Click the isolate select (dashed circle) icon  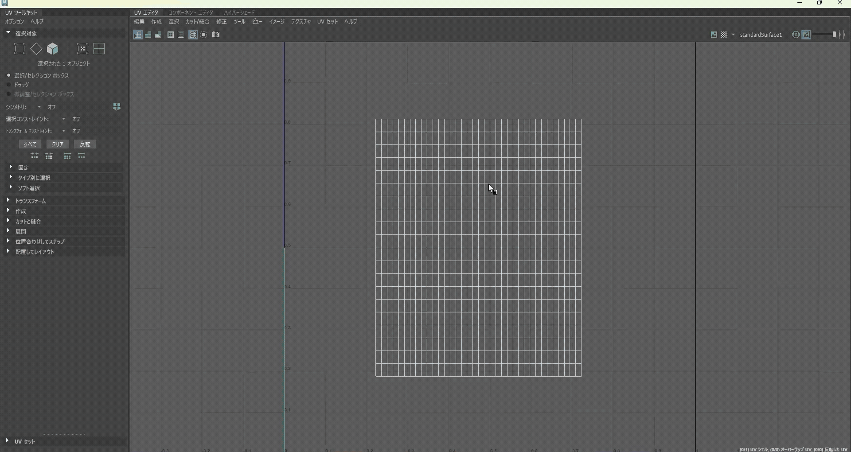(204, 35)
